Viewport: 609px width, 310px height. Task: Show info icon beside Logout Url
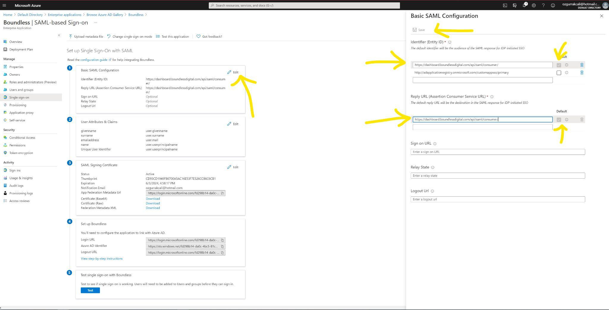pos(432,191)
